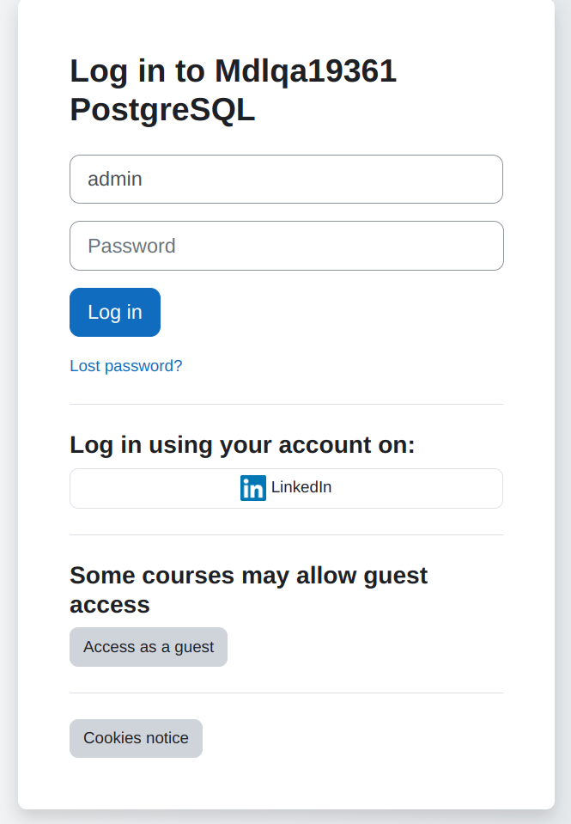
Task: Click the grey Access as a guest button
Action: tap(149, 647)
